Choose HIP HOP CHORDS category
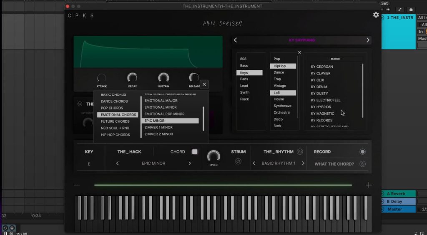The height and width of the screenshot is (235, 427). click(115, 135)
